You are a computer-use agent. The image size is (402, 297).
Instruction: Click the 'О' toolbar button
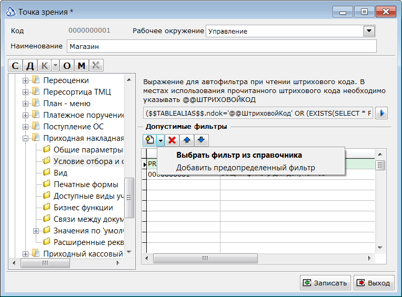[x=67, y=66]
